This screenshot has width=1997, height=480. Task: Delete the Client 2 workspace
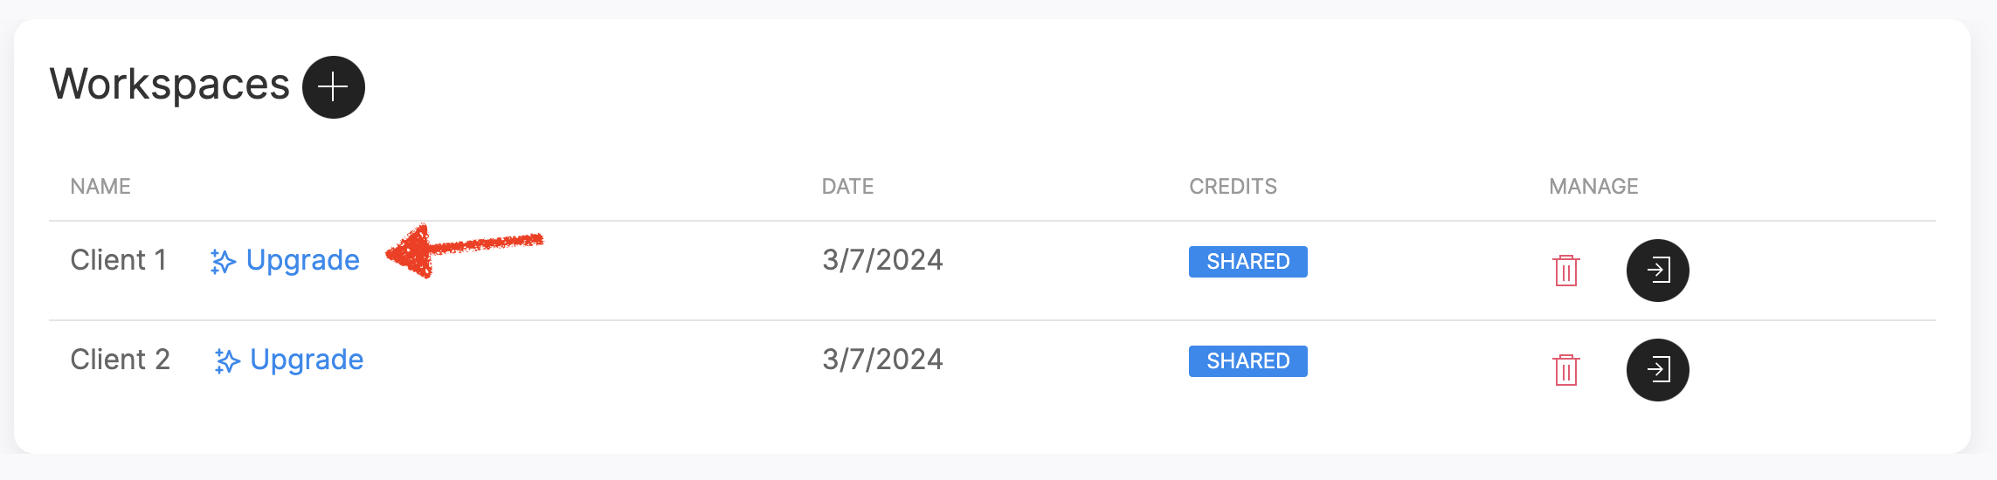pos(1566,370)
